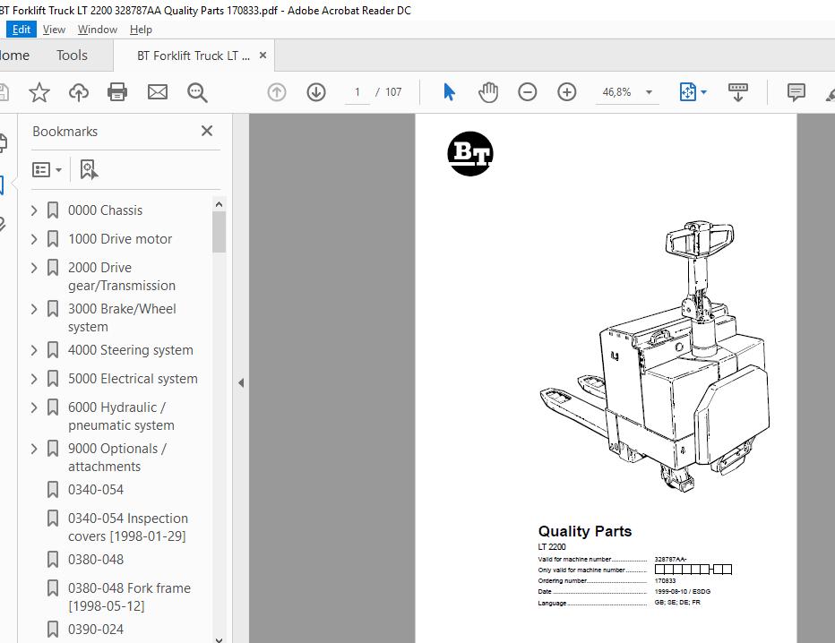Activate the selection arrow tool
Image resolution: width=835 pixels, height=643 pixels.
[450, 92]
